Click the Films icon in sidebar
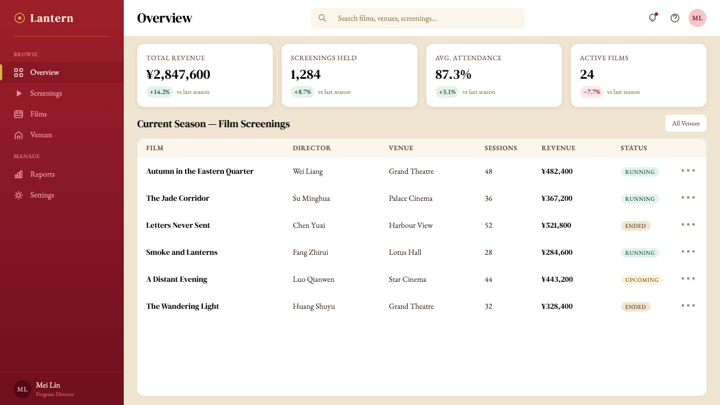The height and width of the screenshot is (405, 720). pos(19,114)
